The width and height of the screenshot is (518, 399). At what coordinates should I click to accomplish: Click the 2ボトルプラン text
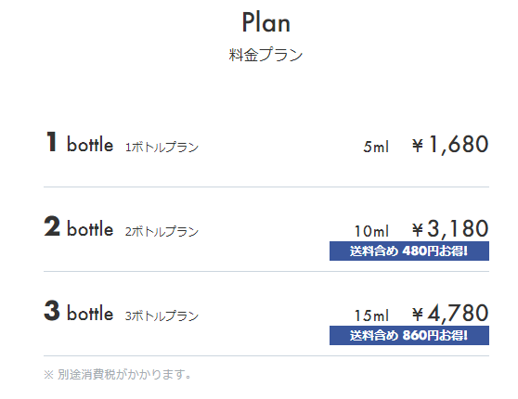162,231
